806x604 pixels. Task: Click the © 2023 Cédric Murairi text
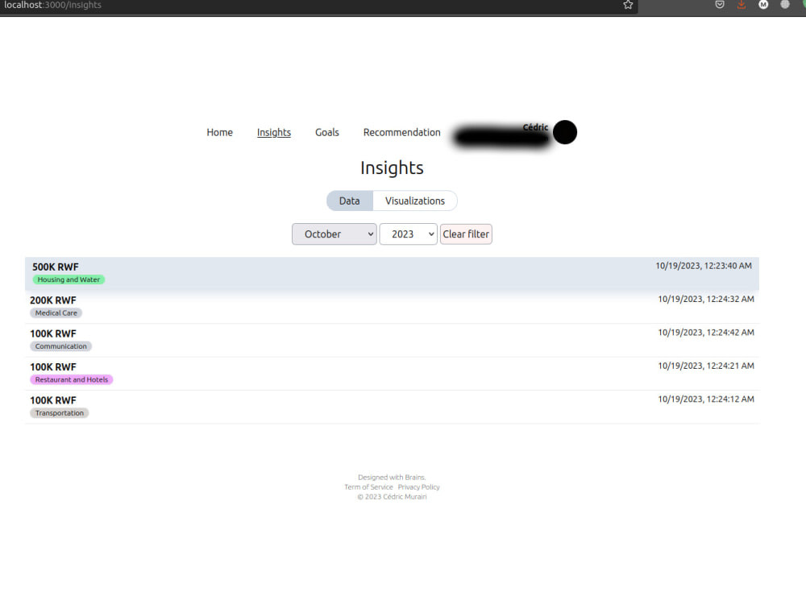392,497
